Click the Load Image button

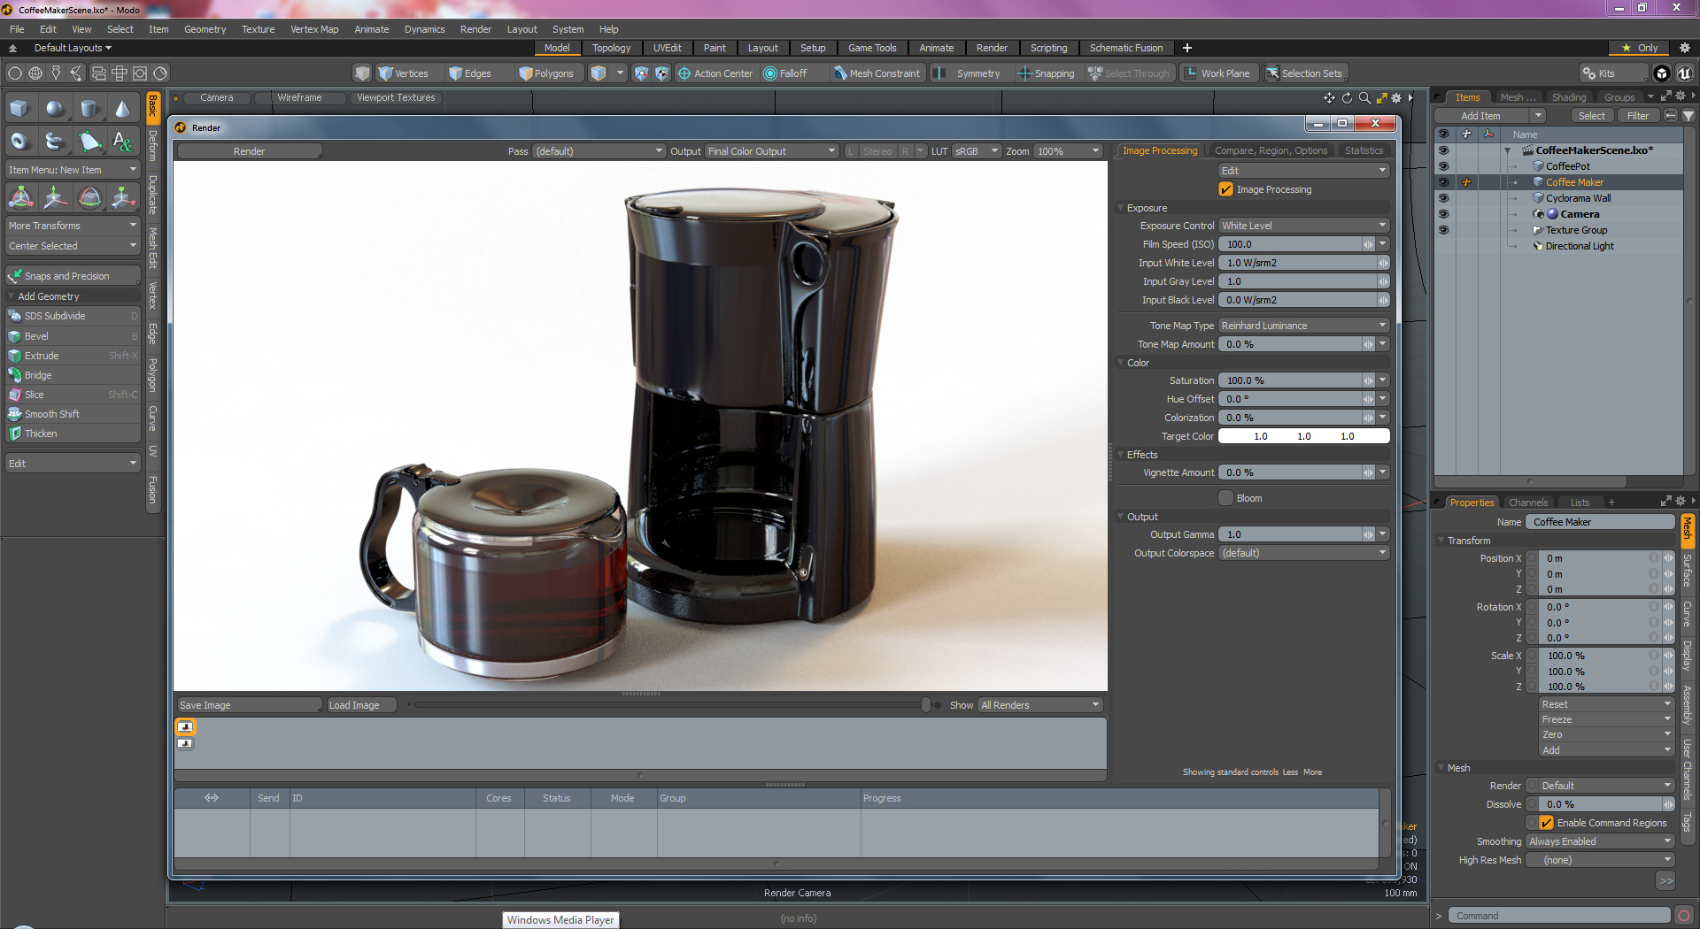[x=360, y=705]
